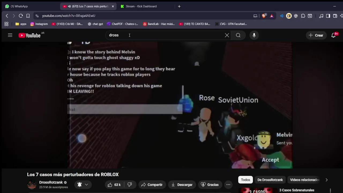343x193 pixels.
Task: Click the browser address bar URL
Action: (x=69, y=16)
